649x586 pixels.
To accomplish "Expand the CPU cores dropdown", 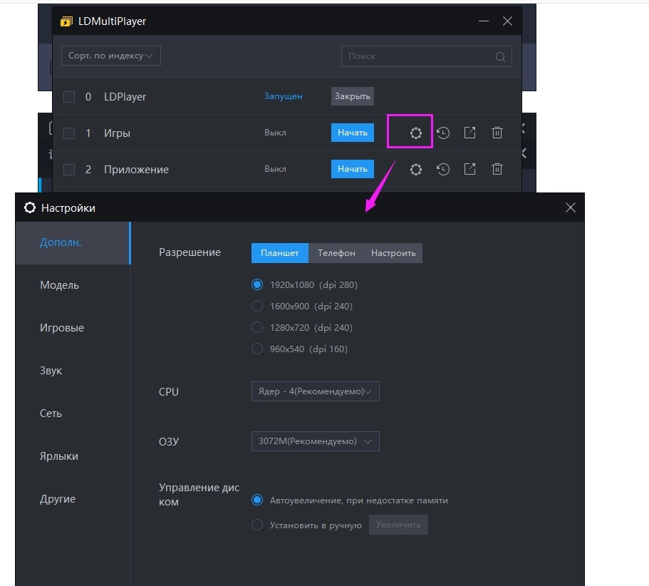I will click(x=315, y=391).
